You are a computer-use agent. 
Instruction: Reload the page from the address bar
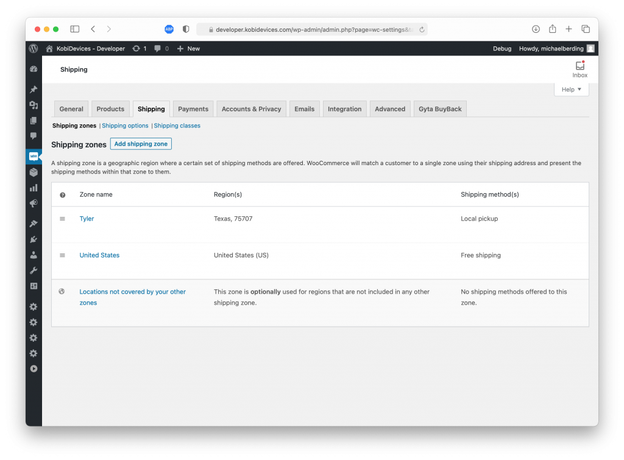point(422,29)
